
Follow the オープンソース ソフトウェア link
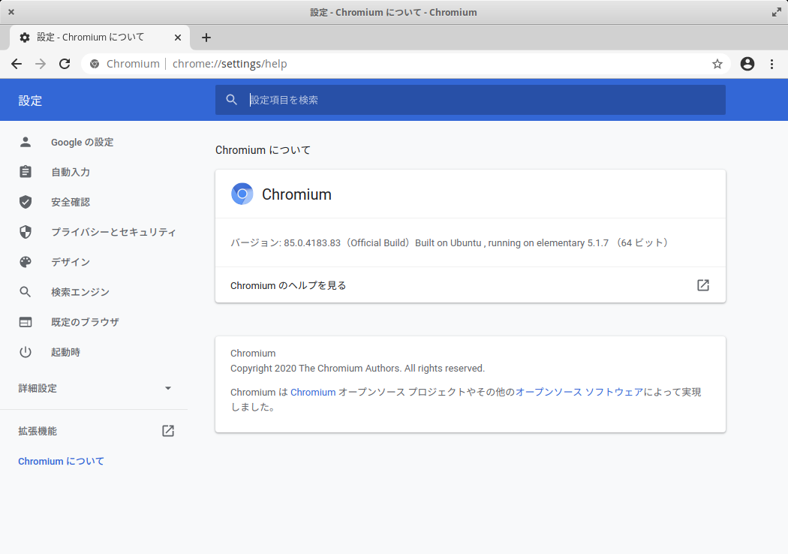pyautogui.click(x=579, y=392)
